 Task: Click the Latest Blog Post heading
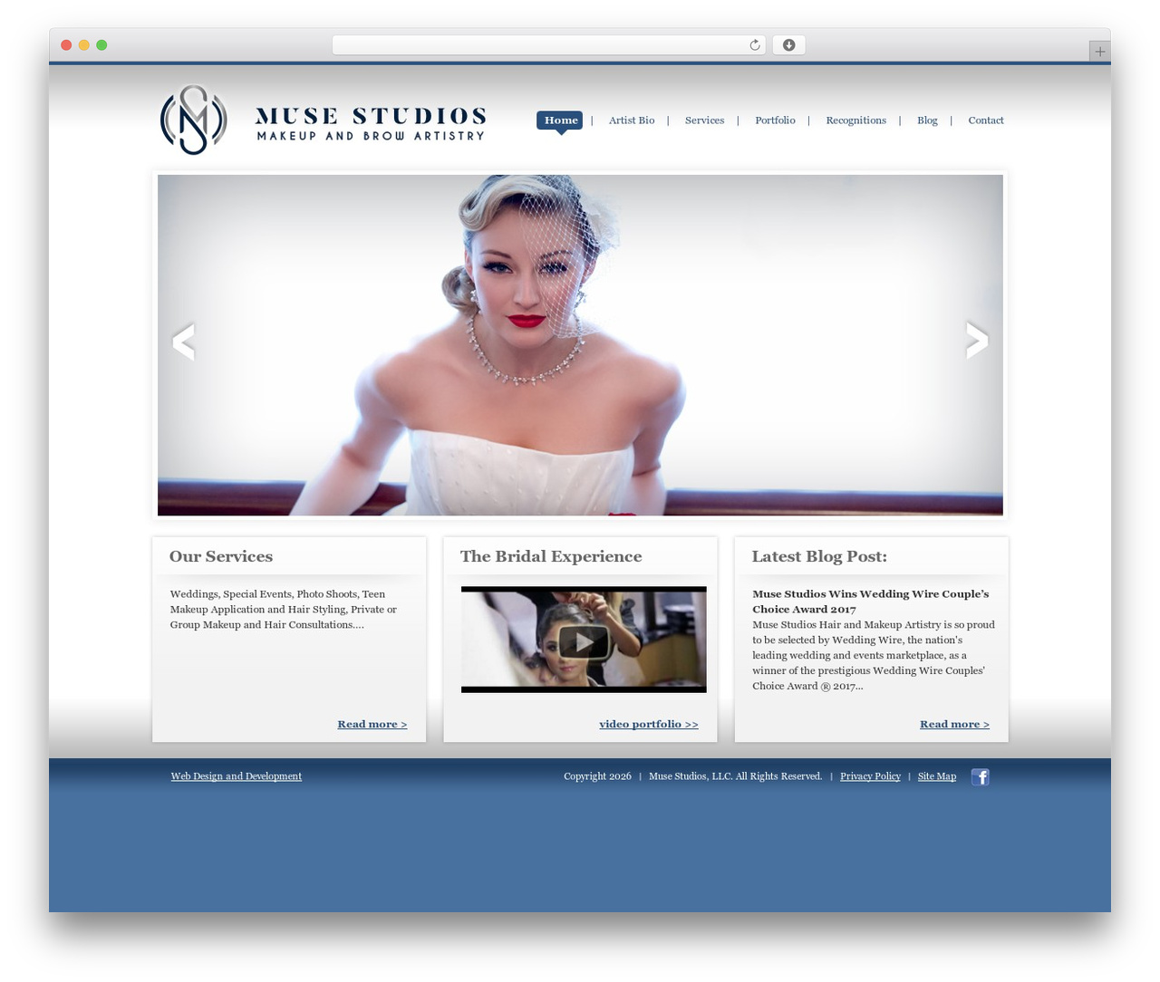coord(819,556)
